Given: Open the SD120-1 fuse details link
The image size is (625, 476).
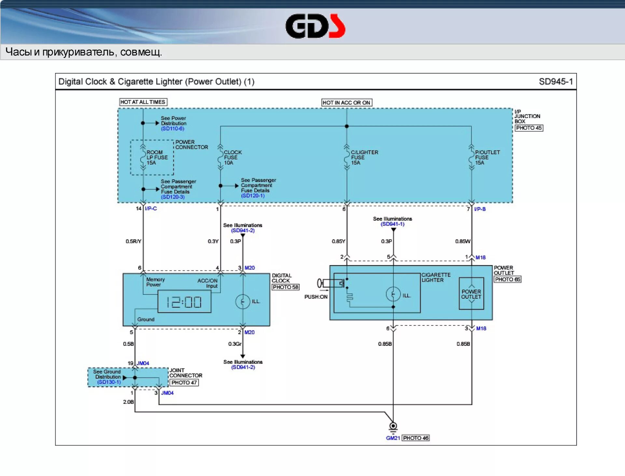Looking at the screenshot, I should (253, 196).
